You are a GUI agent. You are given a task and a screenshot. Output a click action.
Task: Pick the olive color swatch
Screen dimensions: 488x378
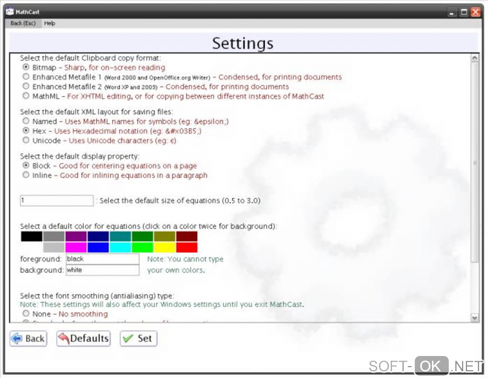165,236
